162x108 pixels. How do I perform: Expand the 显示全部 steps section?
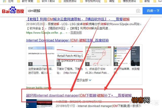84,80
